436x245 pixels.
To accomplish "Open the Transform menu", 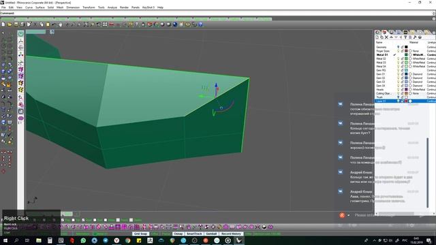I will pyautogui.click(x=89, y=7).
